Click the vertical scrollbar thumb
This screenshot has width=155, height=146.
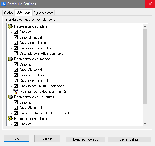[145, 67]
